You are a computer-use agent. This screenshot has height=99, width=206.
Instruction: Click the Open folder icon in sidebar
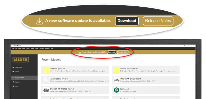coord(13,71)
